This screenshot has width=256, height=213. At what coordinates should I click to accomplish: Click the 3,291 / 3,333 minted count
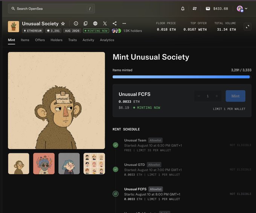241,70
